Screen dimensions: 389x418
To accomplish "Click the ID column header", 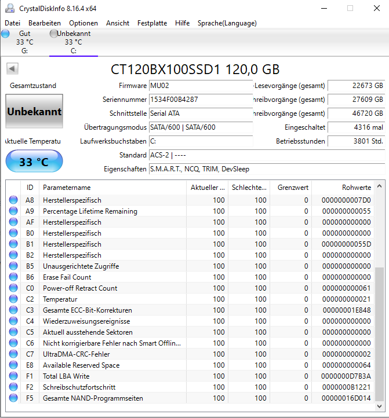I will pyautogui.click(x=30, y=188).
